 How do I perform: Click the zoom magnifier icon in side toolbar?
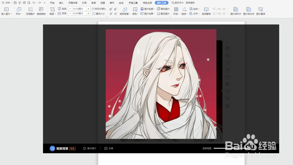point(227,55)
